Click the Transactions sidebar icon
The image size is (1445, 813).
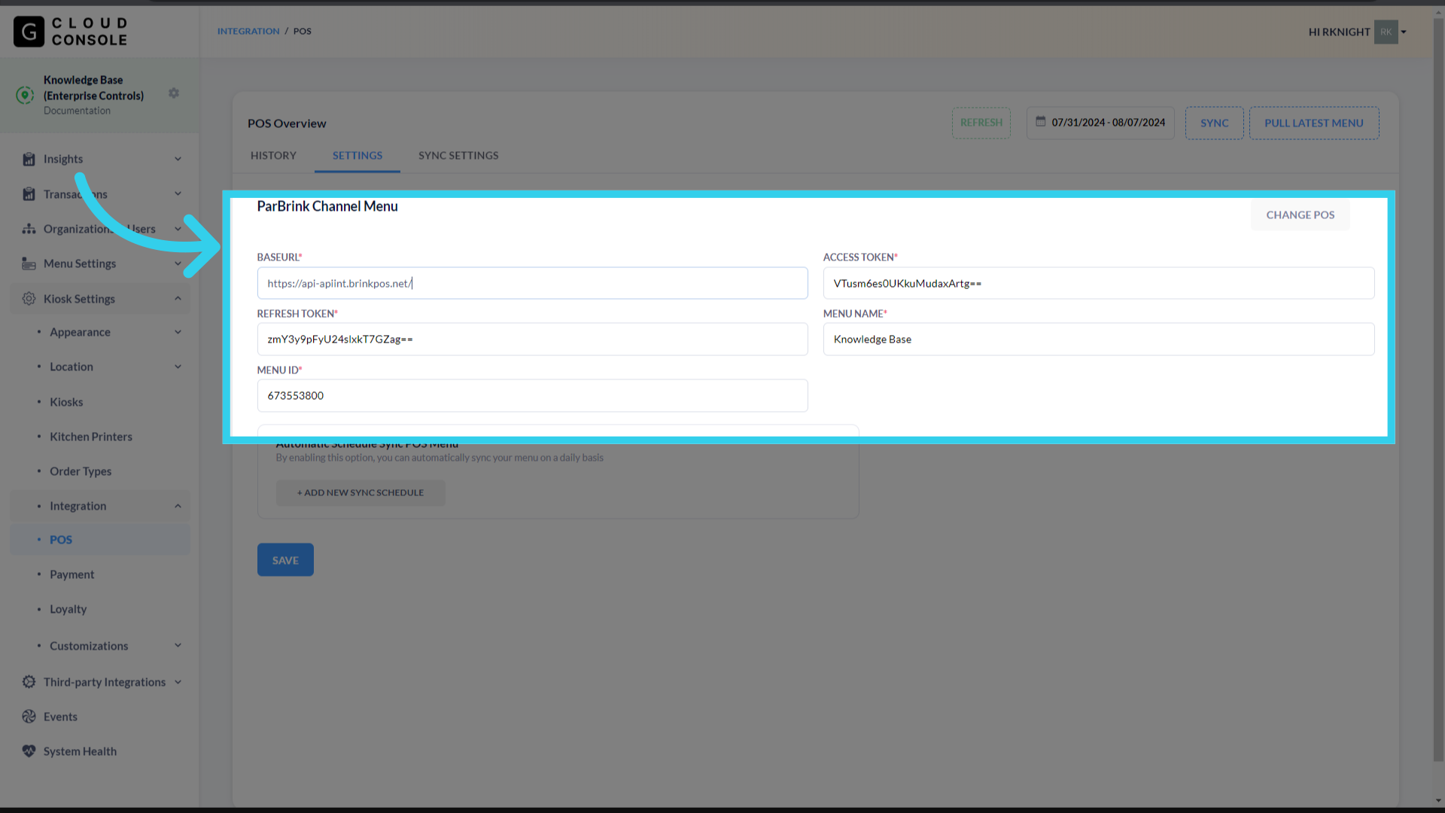click(x=29, y=194)
